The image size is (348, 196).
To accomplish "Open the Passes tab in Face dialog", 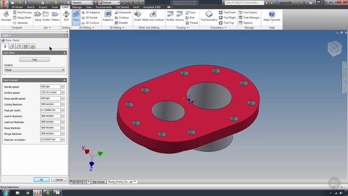I will pyautogui.click(x=26, y=46).
